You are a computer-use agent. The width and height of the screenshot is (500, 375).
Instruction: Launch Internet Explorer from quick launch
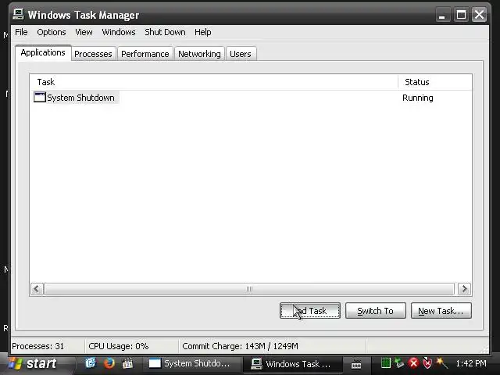[91, 362]
